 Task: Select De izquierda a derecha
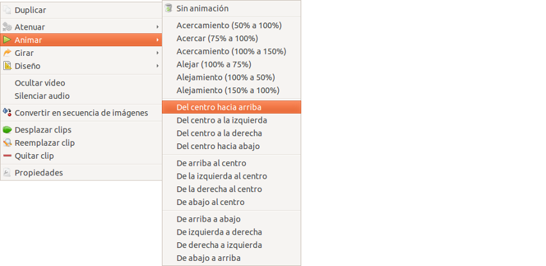tap(231, 232)
